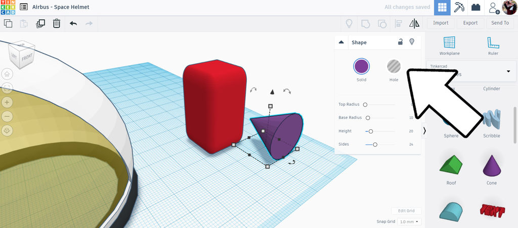Delete selection with trash icon
518x228 pixels.
pyautogui.click(x=57, y=23)
